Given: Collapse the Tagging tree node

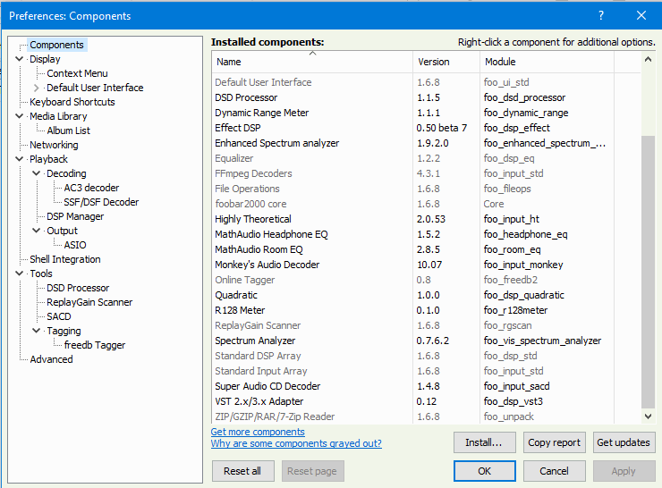Looking at the screenshot, I should 37,331.
